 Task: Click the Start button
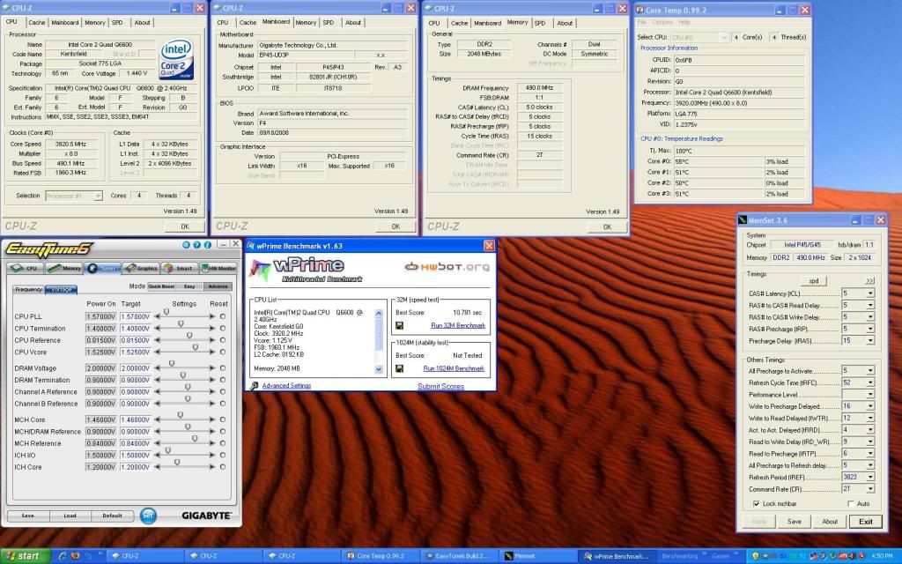pos(24,556)
